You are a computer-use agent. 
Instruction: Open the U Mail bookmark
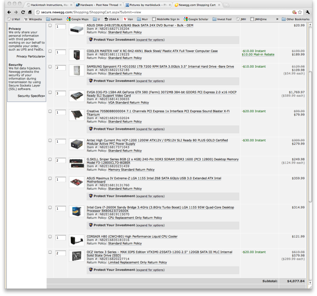coord(14,19)
